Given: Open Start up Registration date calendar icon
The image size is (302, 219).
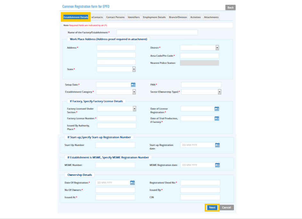Looking at the screenshot, I should (217, 145).
